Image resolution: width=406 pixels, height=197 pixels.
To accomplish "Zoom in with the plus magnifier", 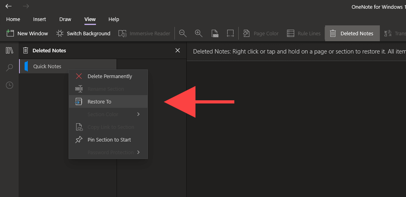I will tap(199, 33).
